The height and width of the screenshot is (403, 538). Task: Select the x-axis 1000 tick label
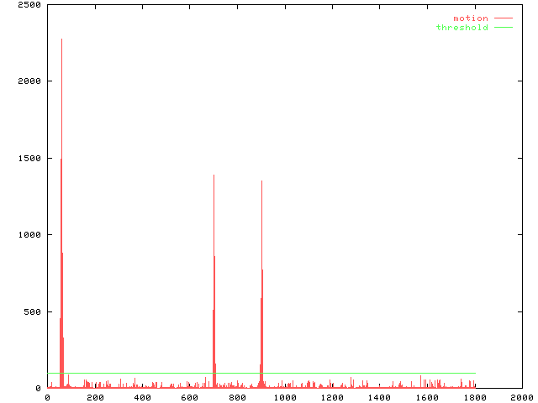point(284,398)
